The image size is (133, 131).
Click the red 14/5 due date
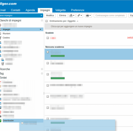(130, 38)
